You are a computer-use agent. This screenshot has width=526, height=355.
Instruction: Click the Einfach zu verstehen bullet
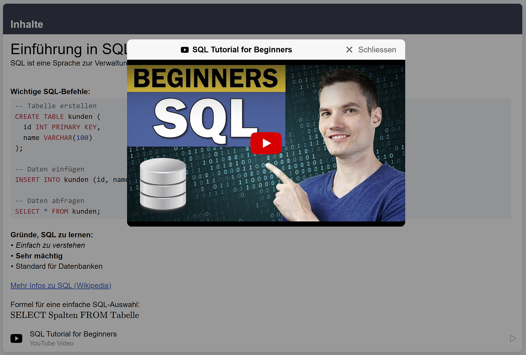pos(50,245)
